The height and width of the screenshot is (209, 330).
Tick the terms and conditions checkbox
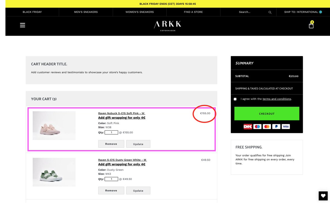235,99
